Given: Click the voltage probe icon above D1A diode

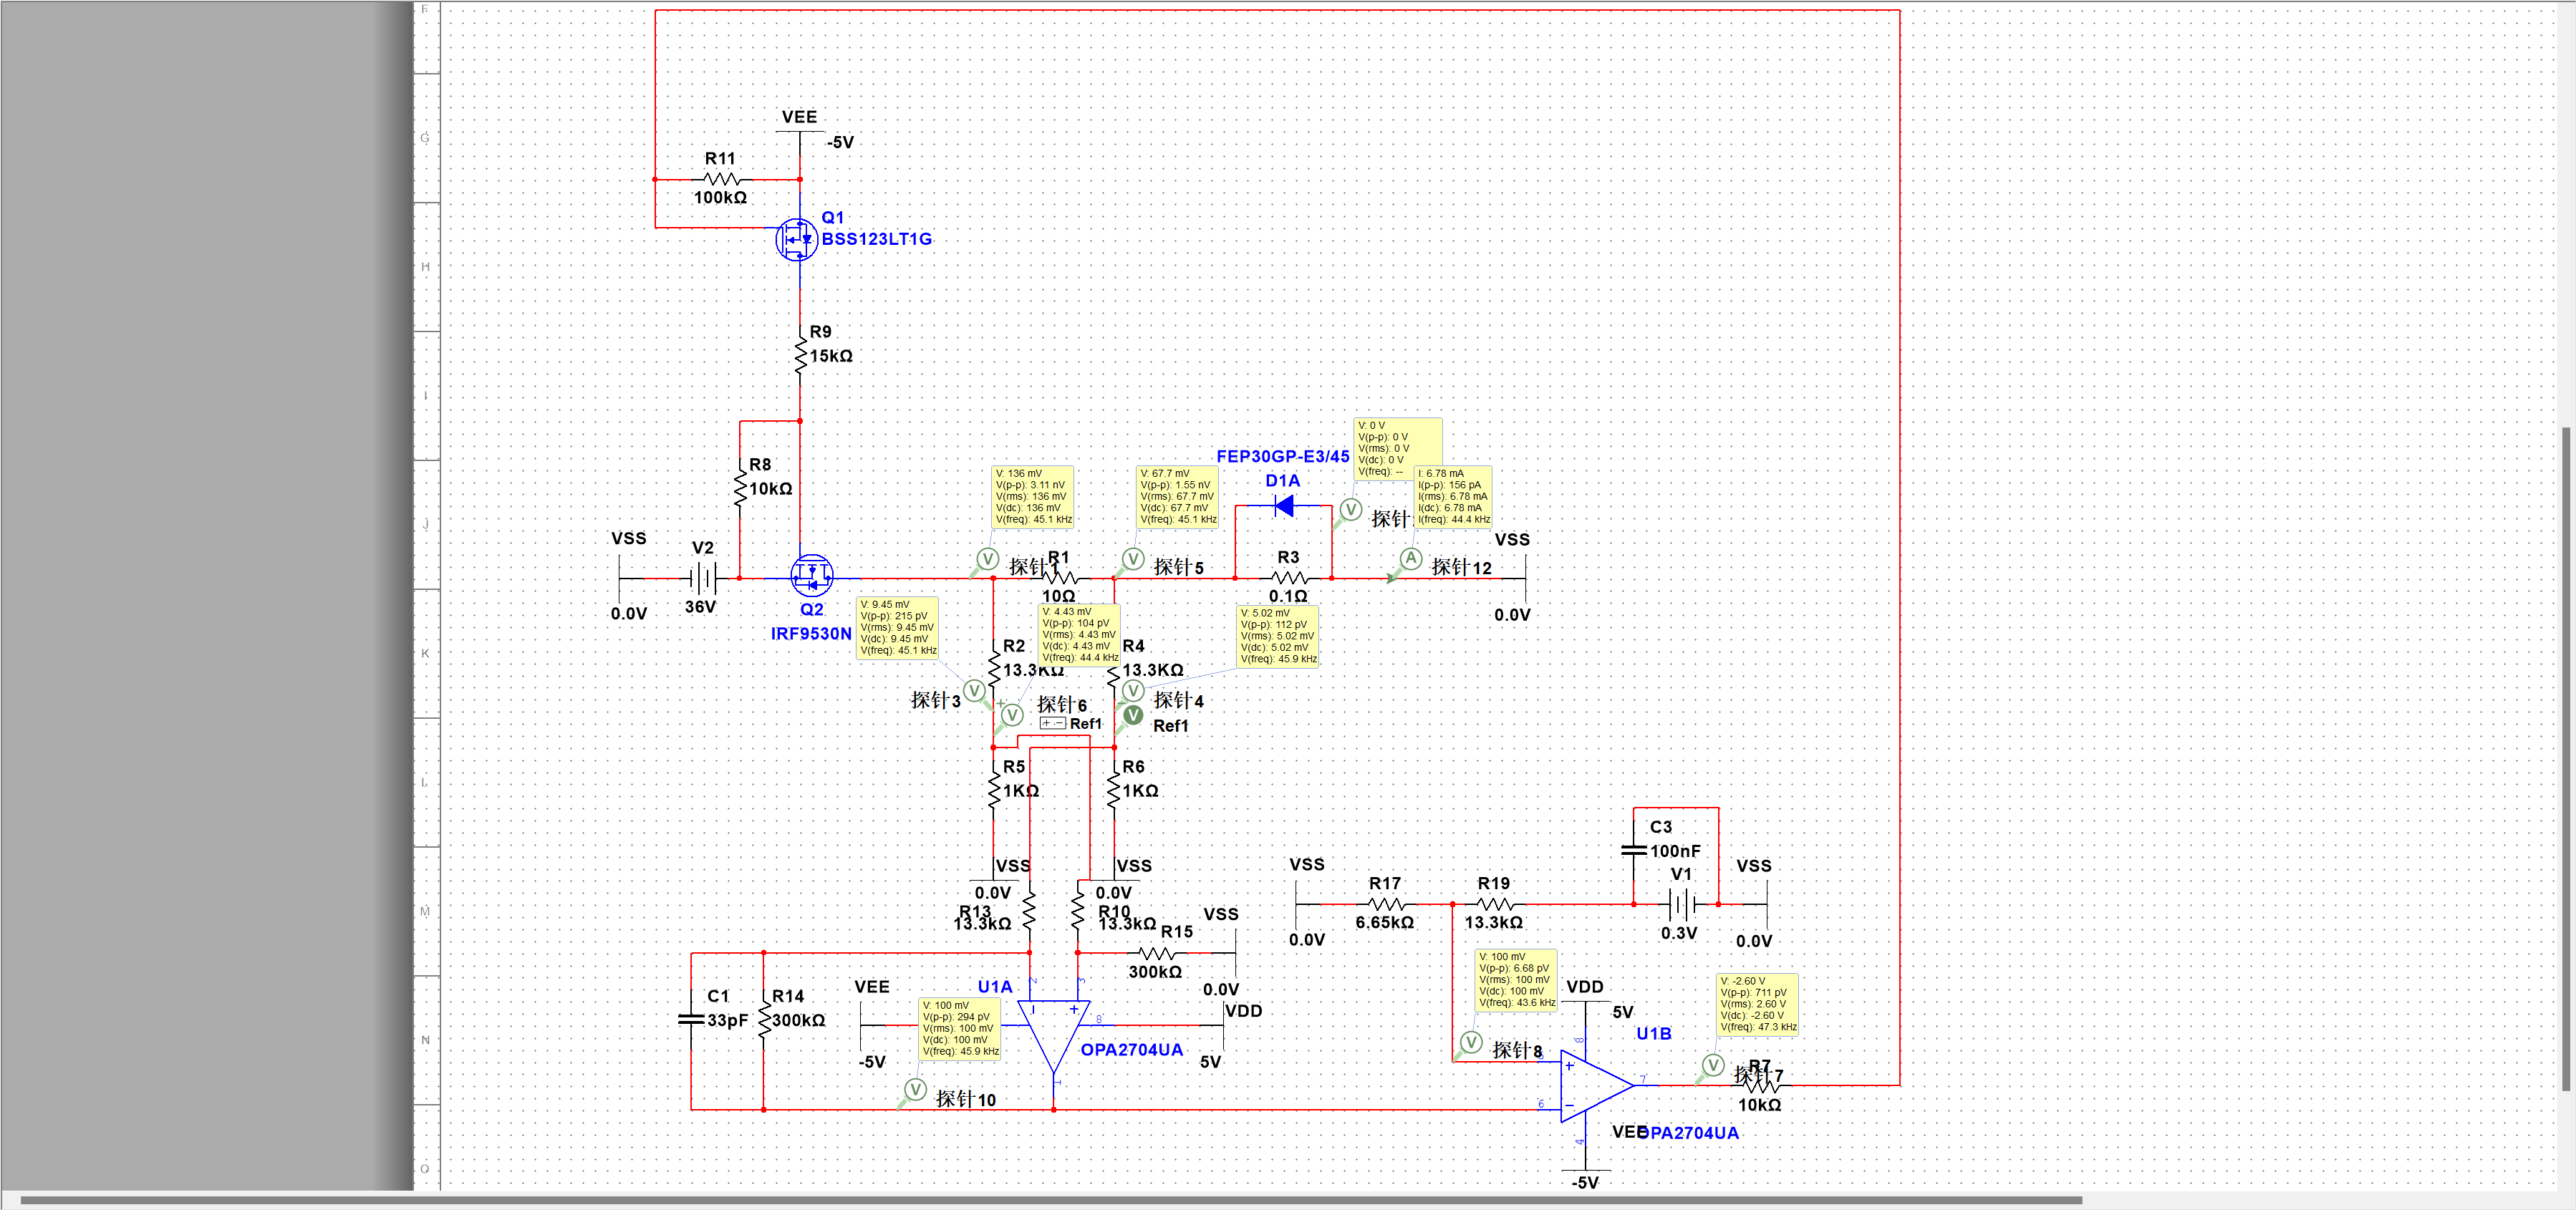Looking at the screenshot, I should point(1351,510).
